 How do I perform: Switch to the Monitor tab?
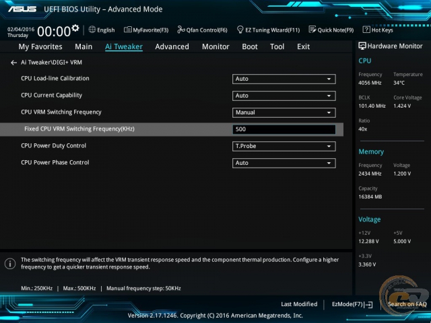(215, 46)
